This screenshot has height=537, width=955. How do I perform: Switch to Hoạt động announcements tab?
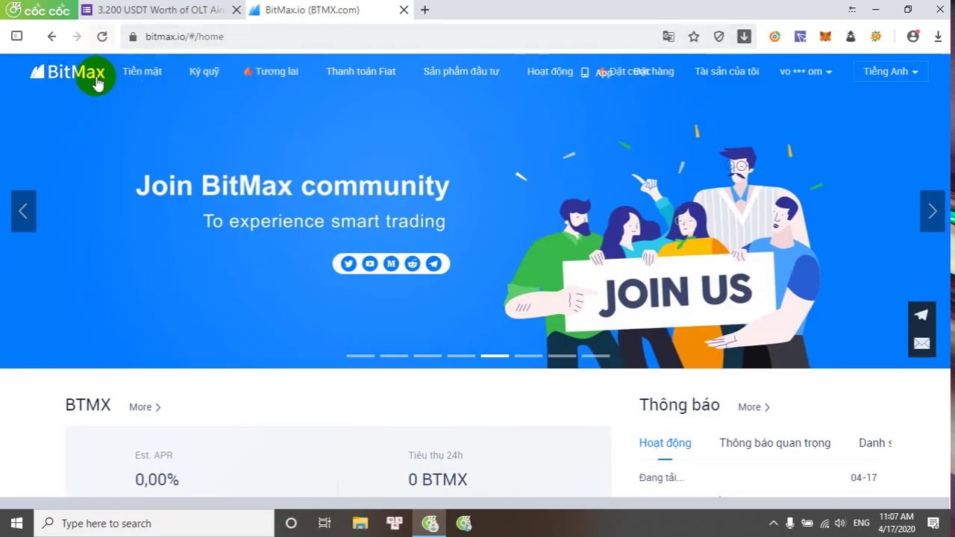665,443
